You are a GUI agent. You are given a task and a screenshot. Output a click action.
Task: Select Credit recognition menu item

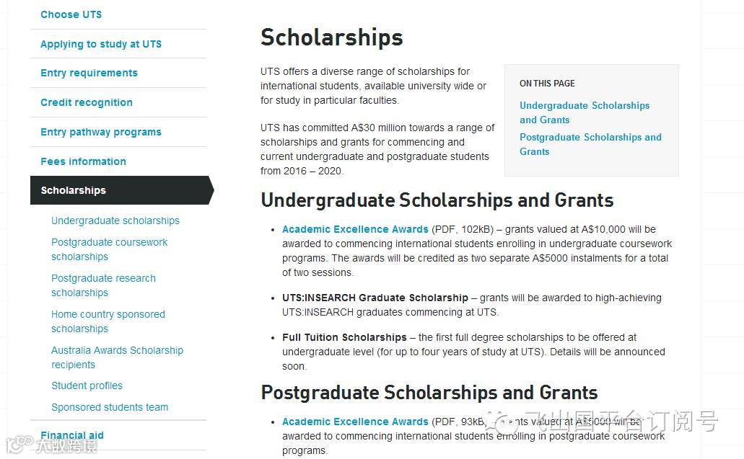(87, 102)
